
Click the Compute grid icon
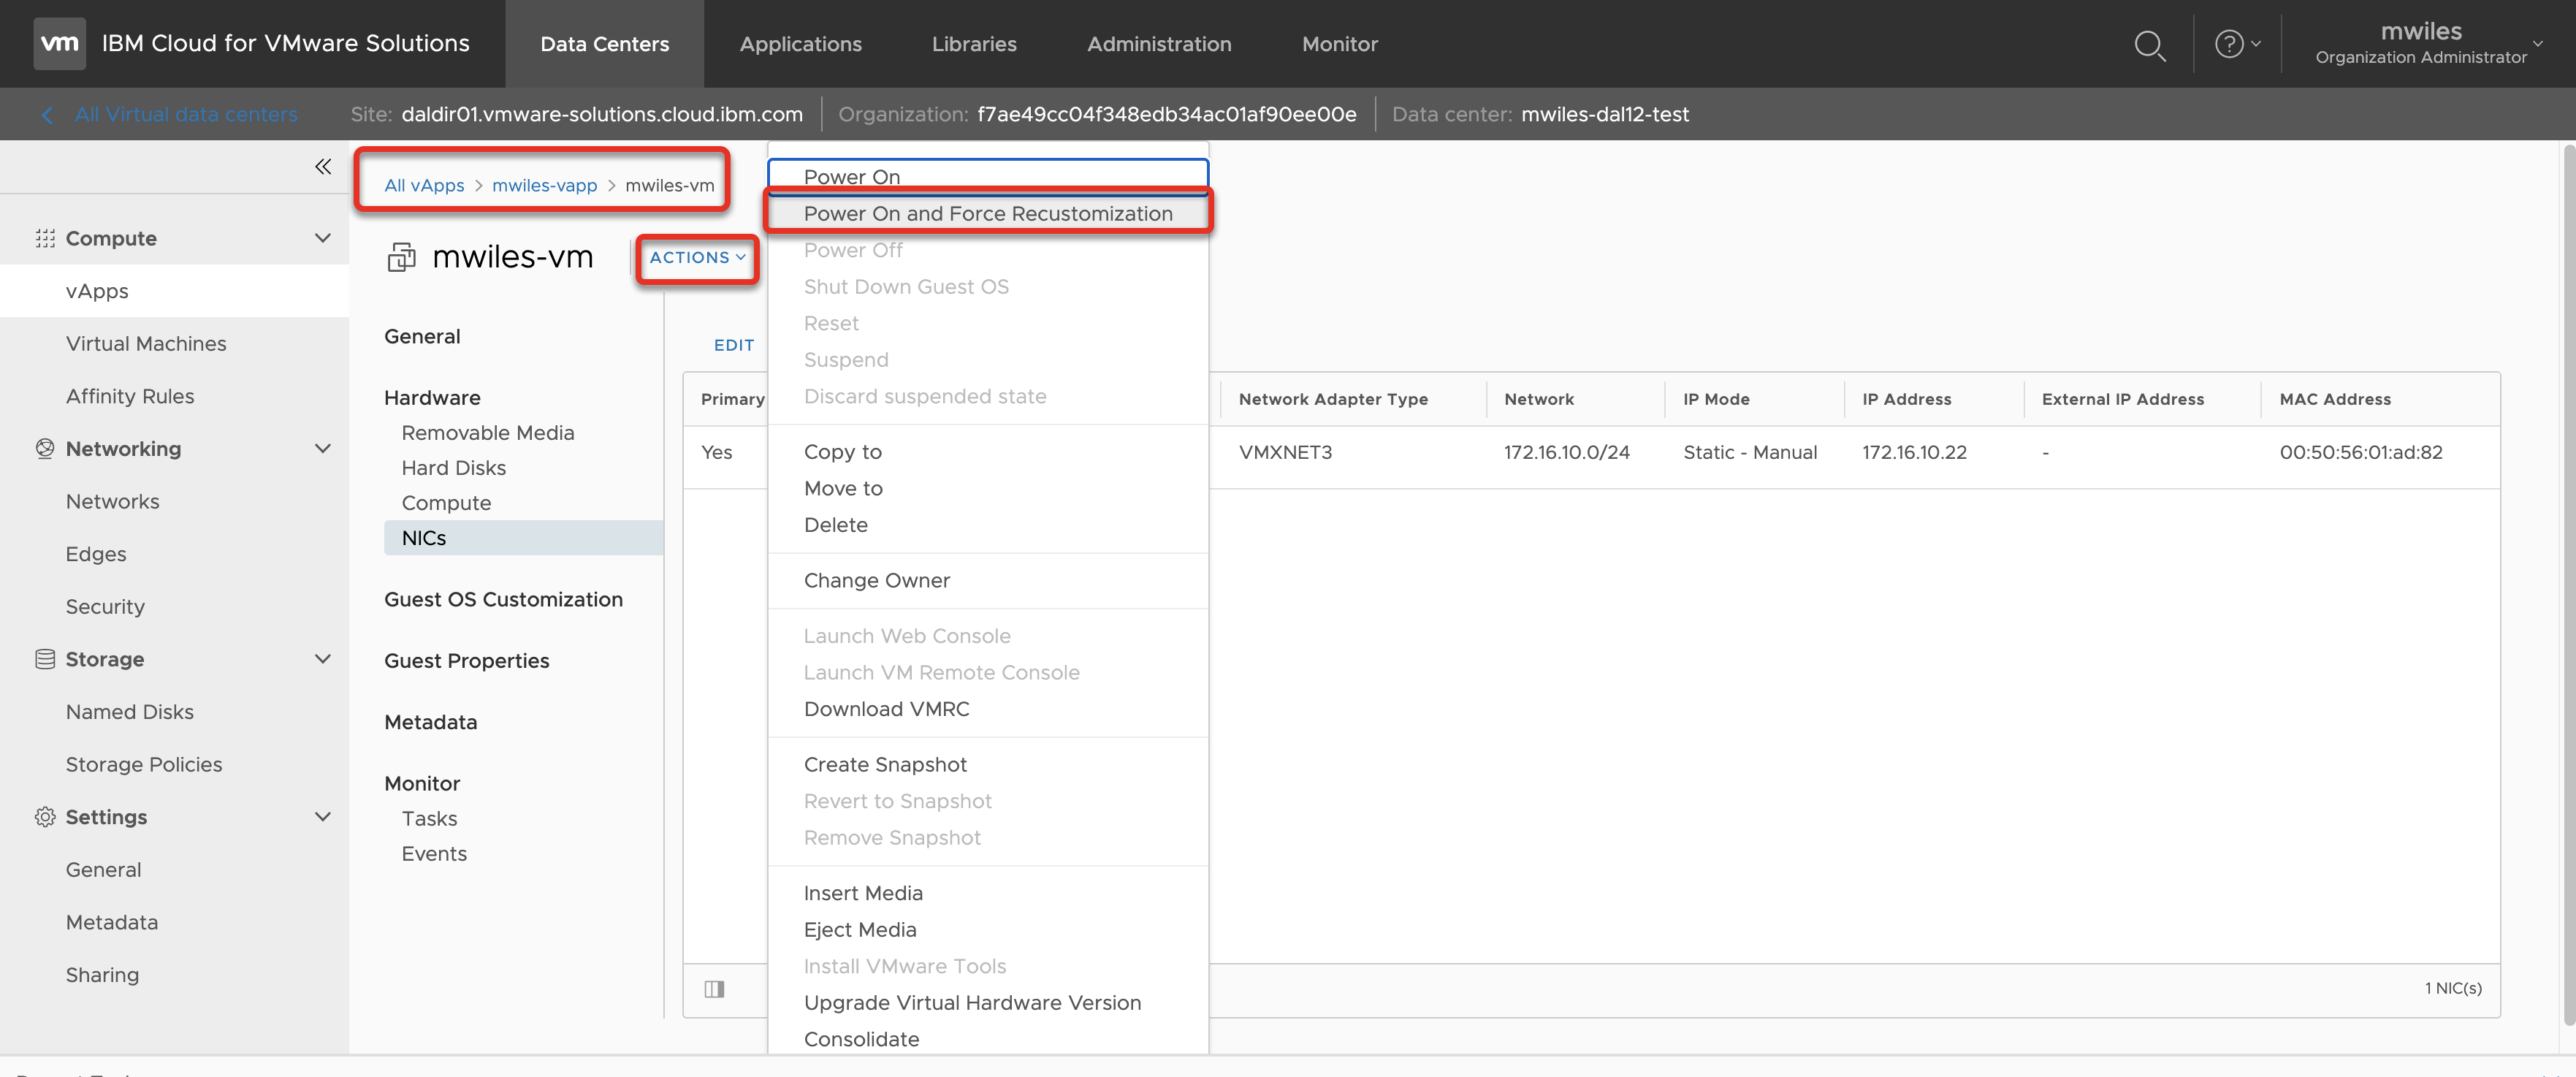45,238
